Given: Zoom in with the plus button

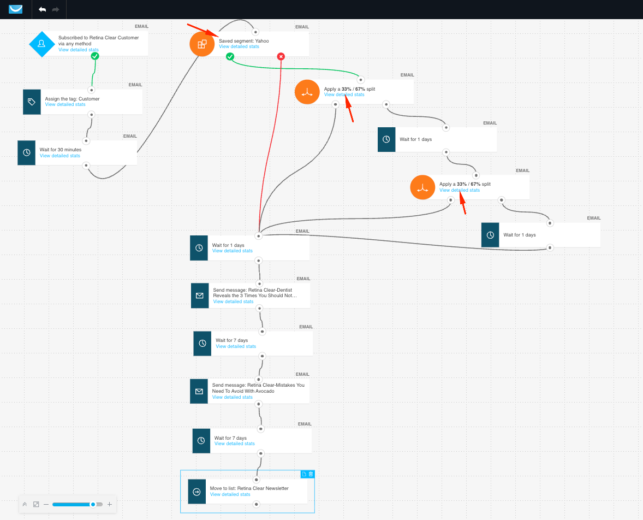Looking at the screenshot, I should (x=110, y=504).
